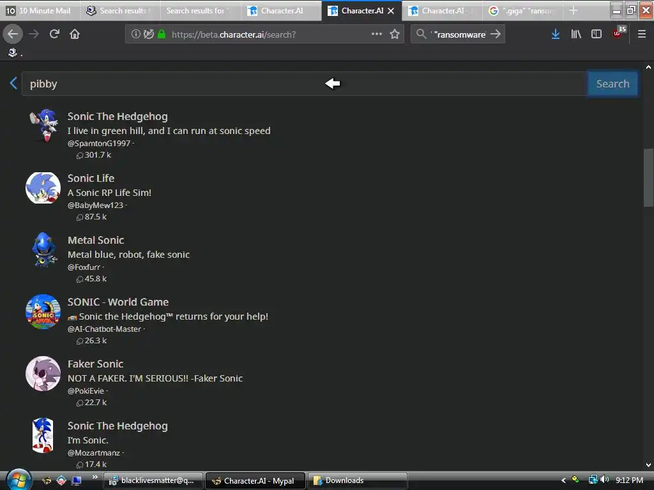
Task: Click Sonic Life avatar thumbnail
Action: tap(43, 188)
